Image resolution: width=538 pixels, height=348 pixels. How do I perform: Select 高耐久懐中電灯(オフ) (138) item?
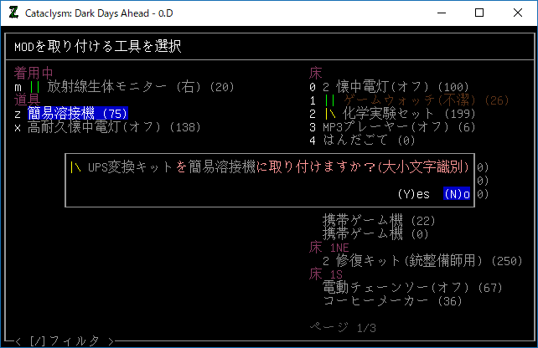[114, 127]
